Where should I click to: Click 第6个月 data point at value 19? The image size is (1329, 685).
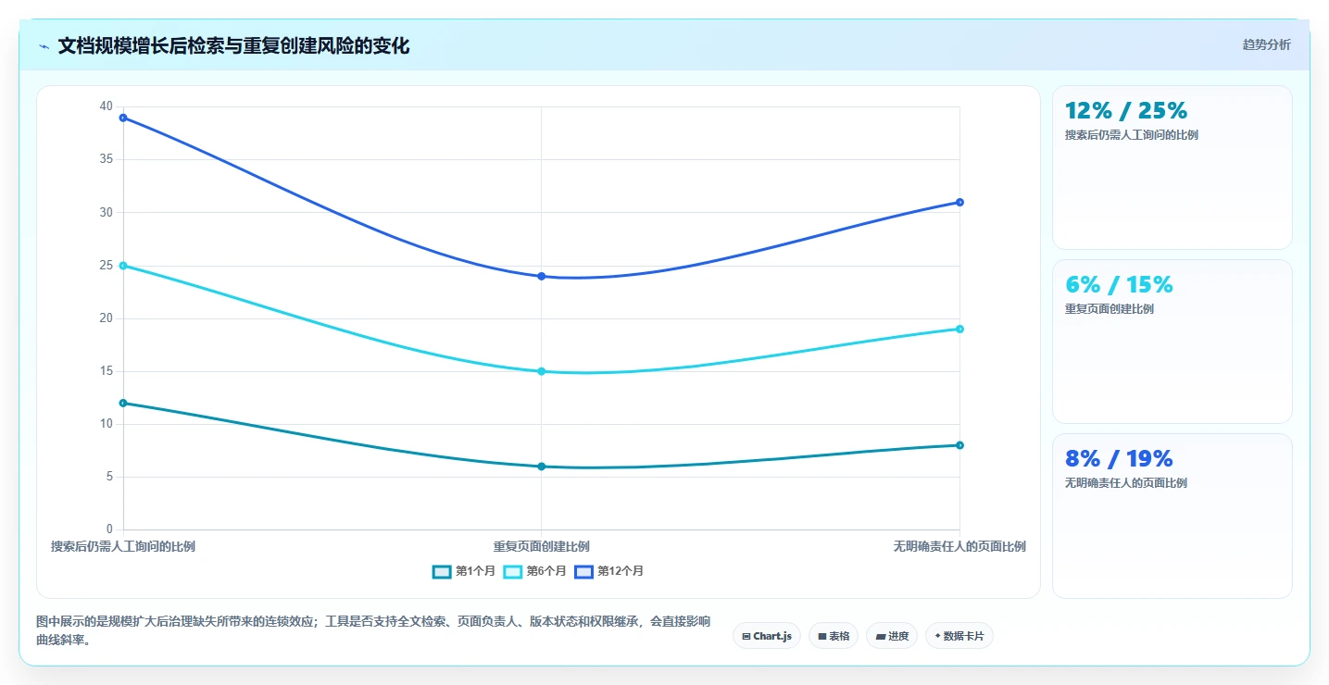tap(959, 329)
